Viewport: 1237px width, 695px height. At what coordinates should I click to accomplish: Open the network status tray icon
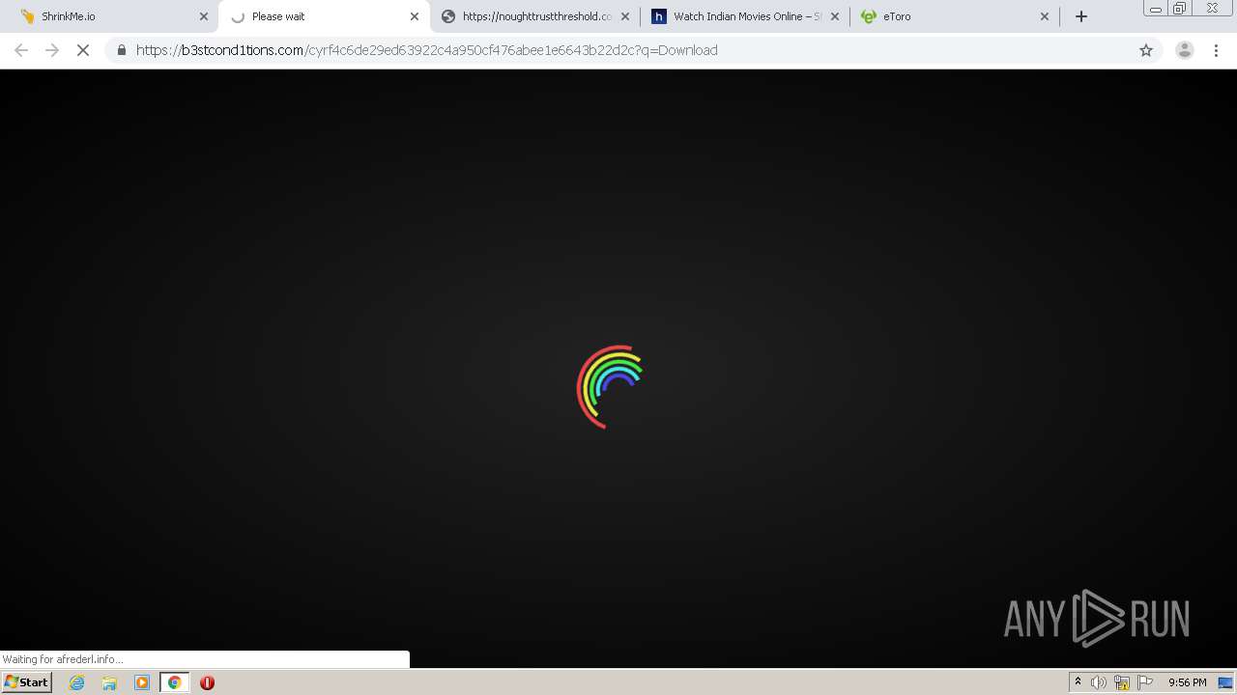[1122, 682]
